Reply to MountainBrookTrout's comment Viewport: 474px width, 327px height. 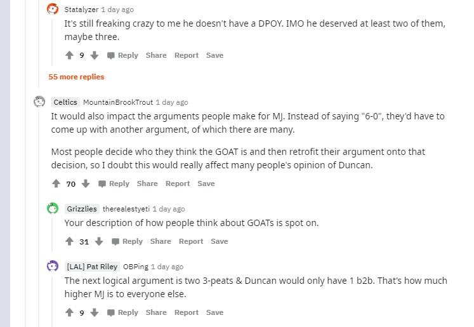coord(114,184)
